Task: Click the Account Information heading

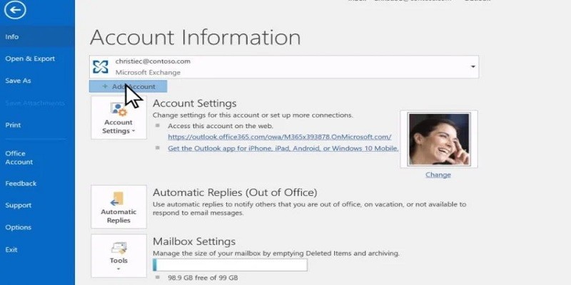Action: [195, 37]
